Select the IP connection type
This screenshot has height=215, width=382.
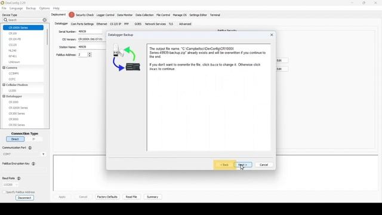33,139
